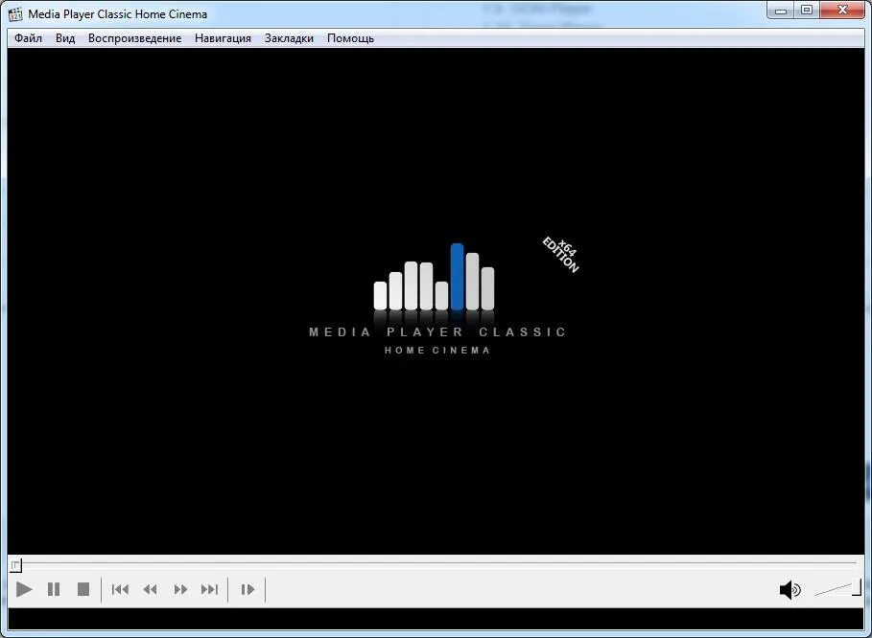Screen dimensions: 872x638
Task: Minimize the Media Player Classic window
Action: tap(781, 10)
